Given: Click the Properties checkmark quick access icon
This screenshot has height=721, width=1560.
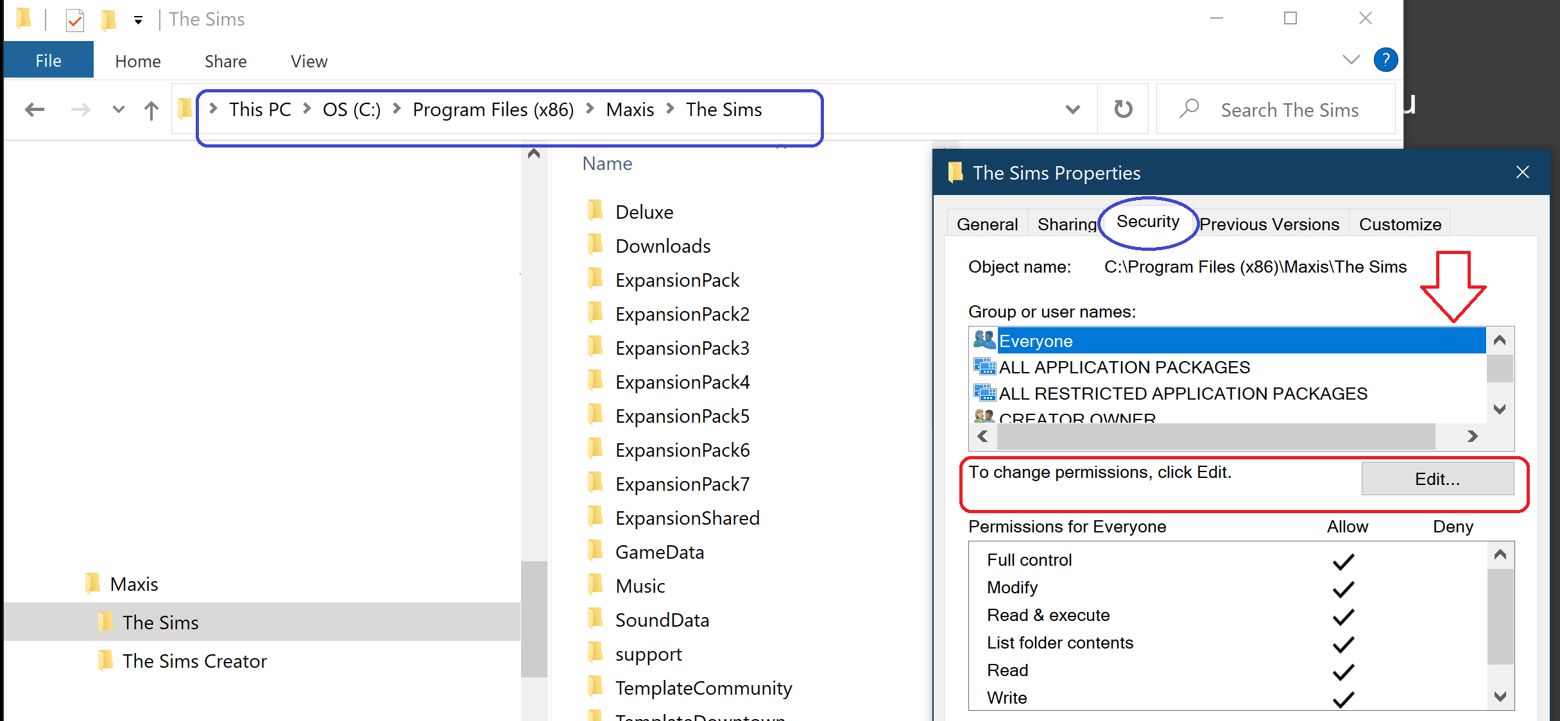Looking at the screenshot, I should pyautogui.click(x=75, y=20).
